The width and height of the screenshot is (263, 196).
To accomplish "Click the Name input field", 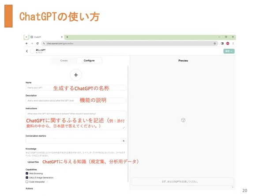I will coord(76,88).
